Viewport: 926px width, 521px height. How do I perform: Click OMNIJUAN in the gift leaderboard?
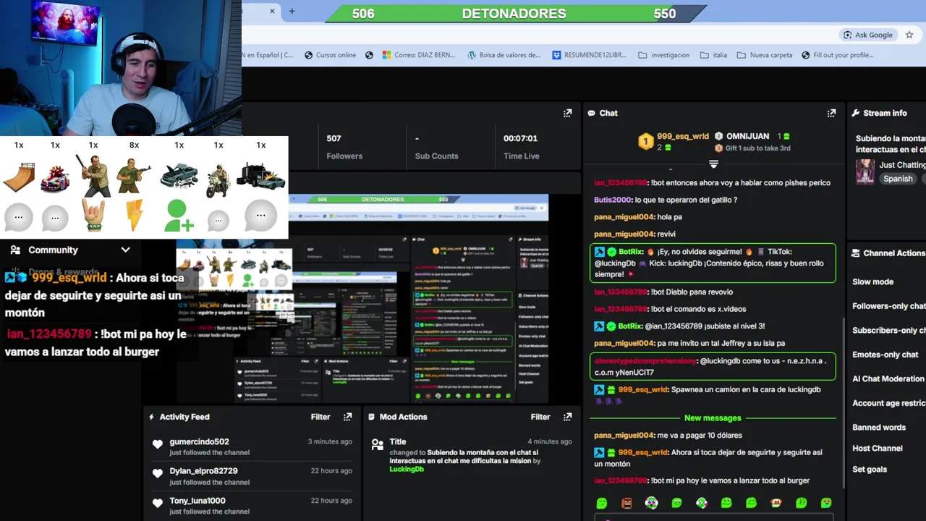pos(747,136)
